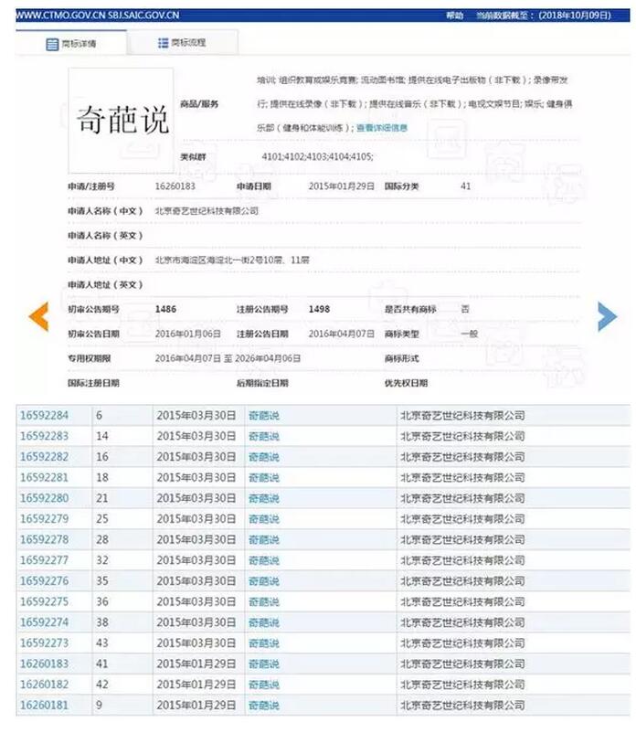Image resolution: width=636 pixels, height=733 pixels.
Task: Click registration announcement date 2016年04月07日
Action: coord(342,334)
